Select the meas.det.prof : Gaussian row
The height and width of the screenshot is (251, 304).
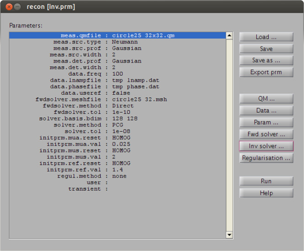pos(117,61)
